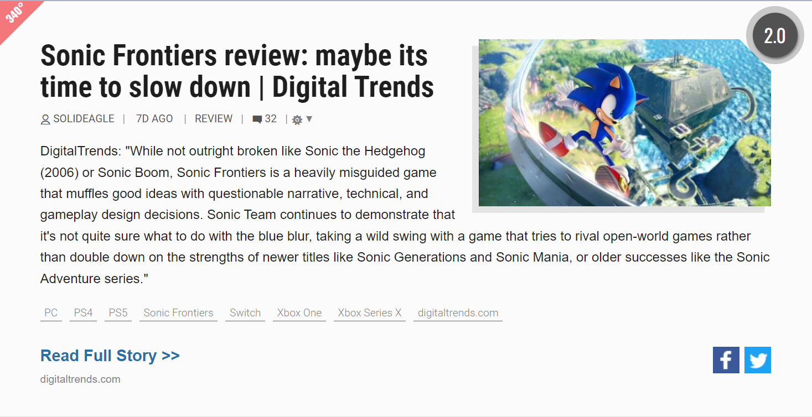Select the digitaltrends.com tag
Screen dimensions: 812x417
click(458, 313)
